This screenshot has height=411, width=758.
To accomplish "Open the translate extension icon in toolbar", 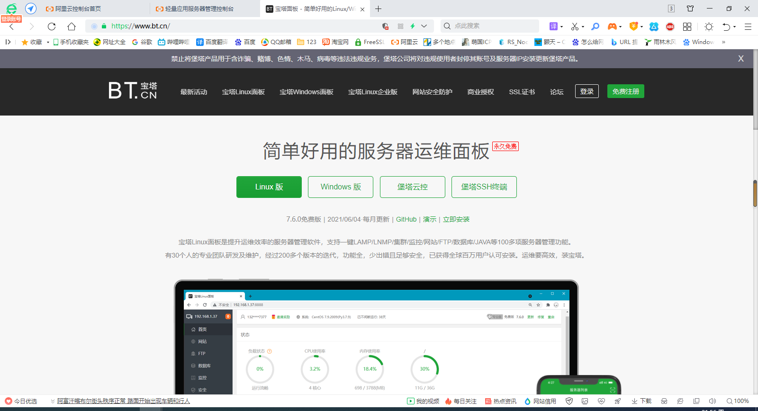I will point(553,27).
